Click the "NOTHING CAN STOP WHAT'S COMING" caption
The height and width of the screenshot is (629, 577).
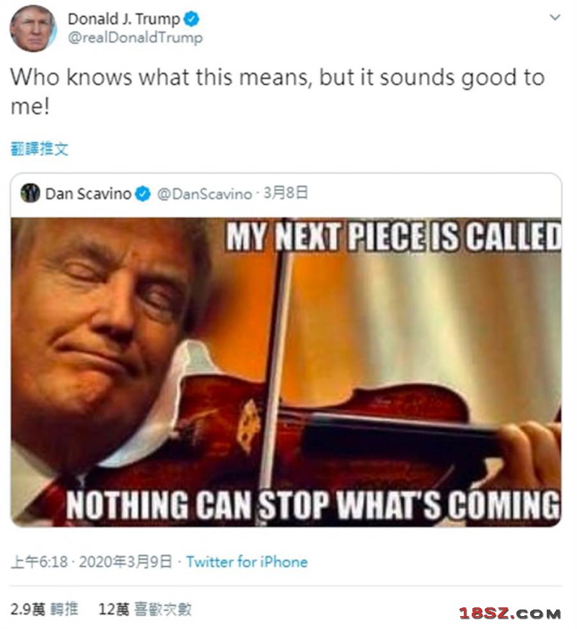(x=313, y=504)
